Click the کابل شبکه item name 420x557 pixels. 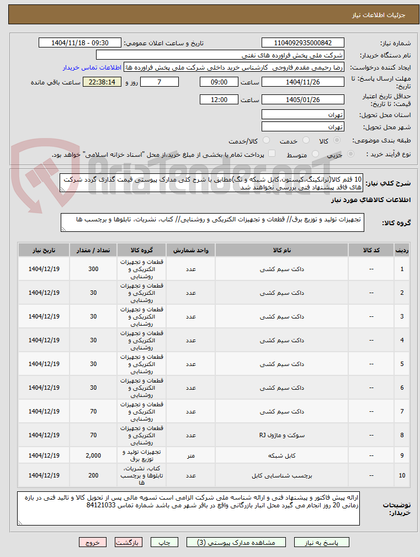pyautogui.click(x=281, y=455)
